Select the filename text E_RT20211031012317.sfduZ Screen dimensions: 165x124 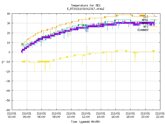(86, 9)
